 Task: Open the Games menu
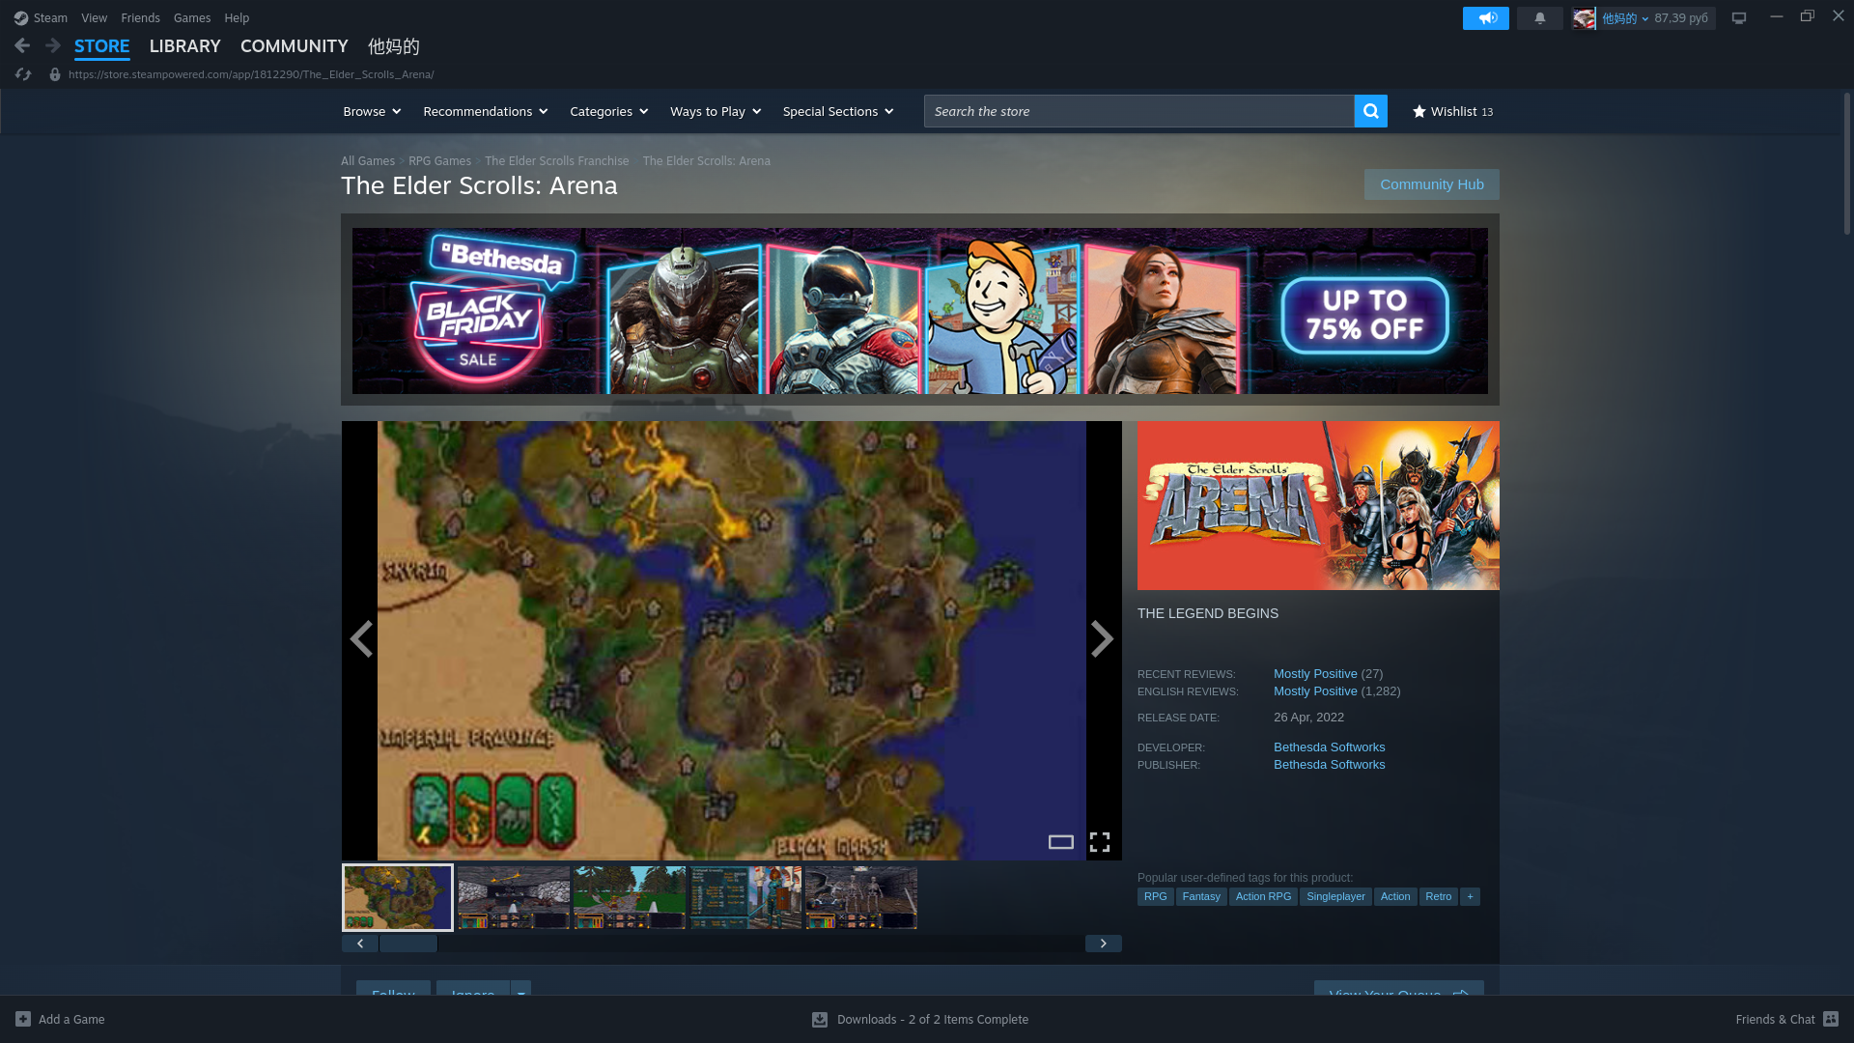191,17
